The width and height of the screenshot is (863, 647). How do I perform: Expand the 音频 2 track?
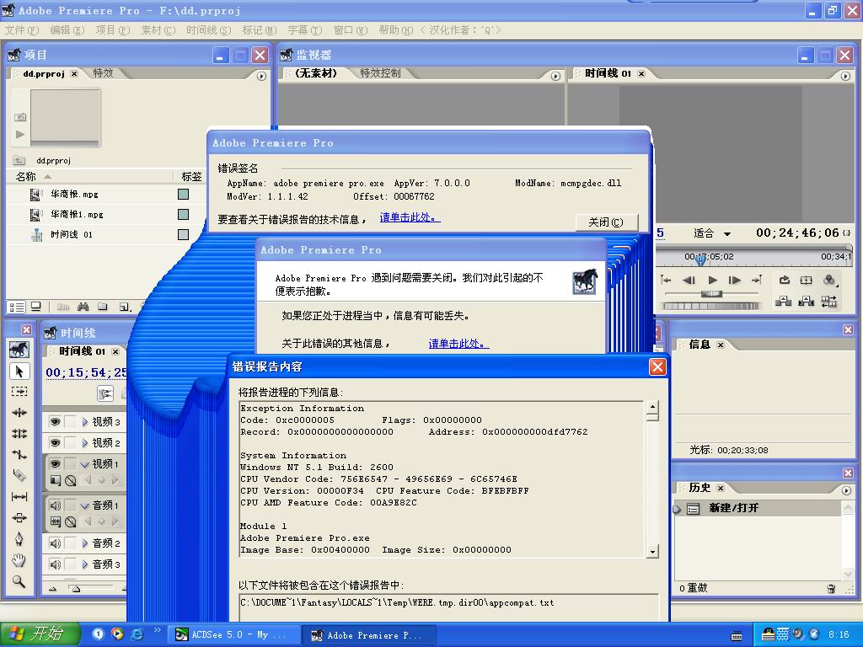pyautogui.click(x=85, y=543)
